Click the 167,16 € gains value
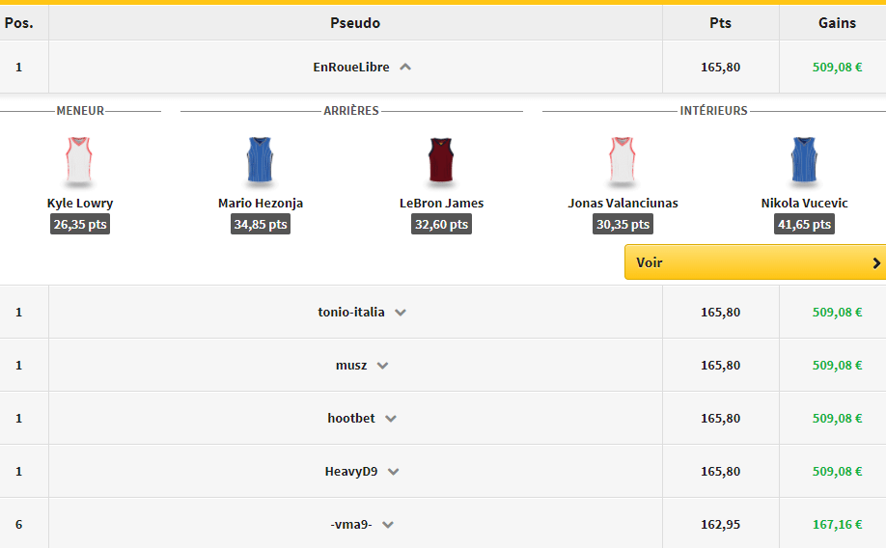Image resolution: width=886 pixels, height=548 pixels. coord(837,525)
